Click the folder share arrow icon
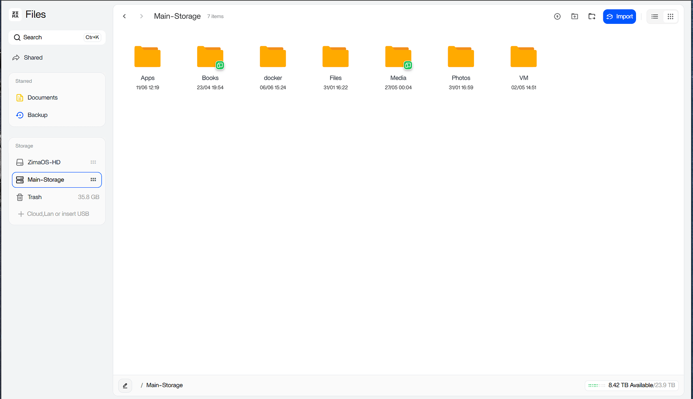 (592, 17)
